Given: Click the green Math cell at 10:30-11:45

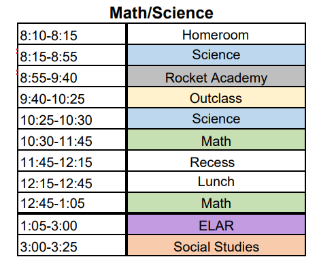Looking at the screenshot, I should [x=216, y=140].
